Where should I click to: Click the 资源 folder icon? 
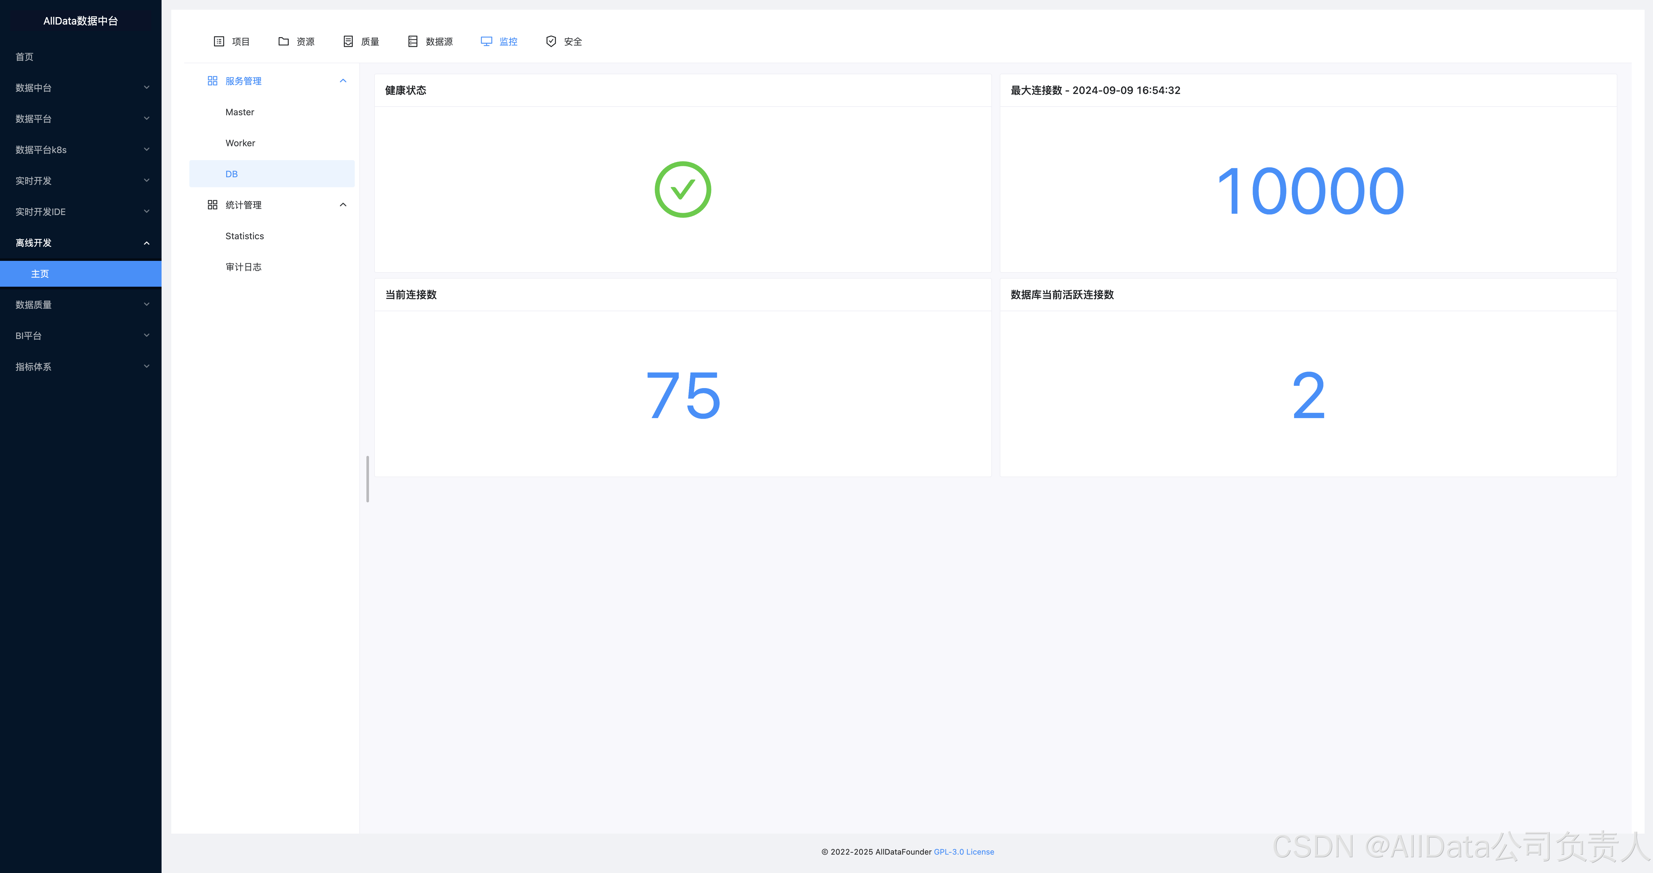[283, 42]
